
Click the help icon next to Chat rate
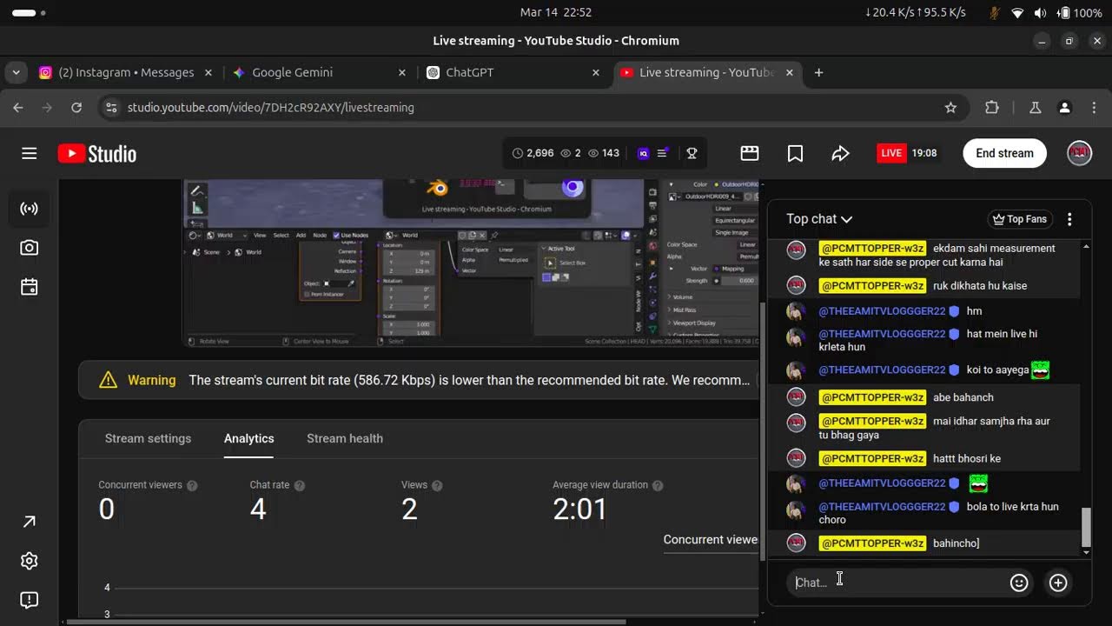pos(299,485)
